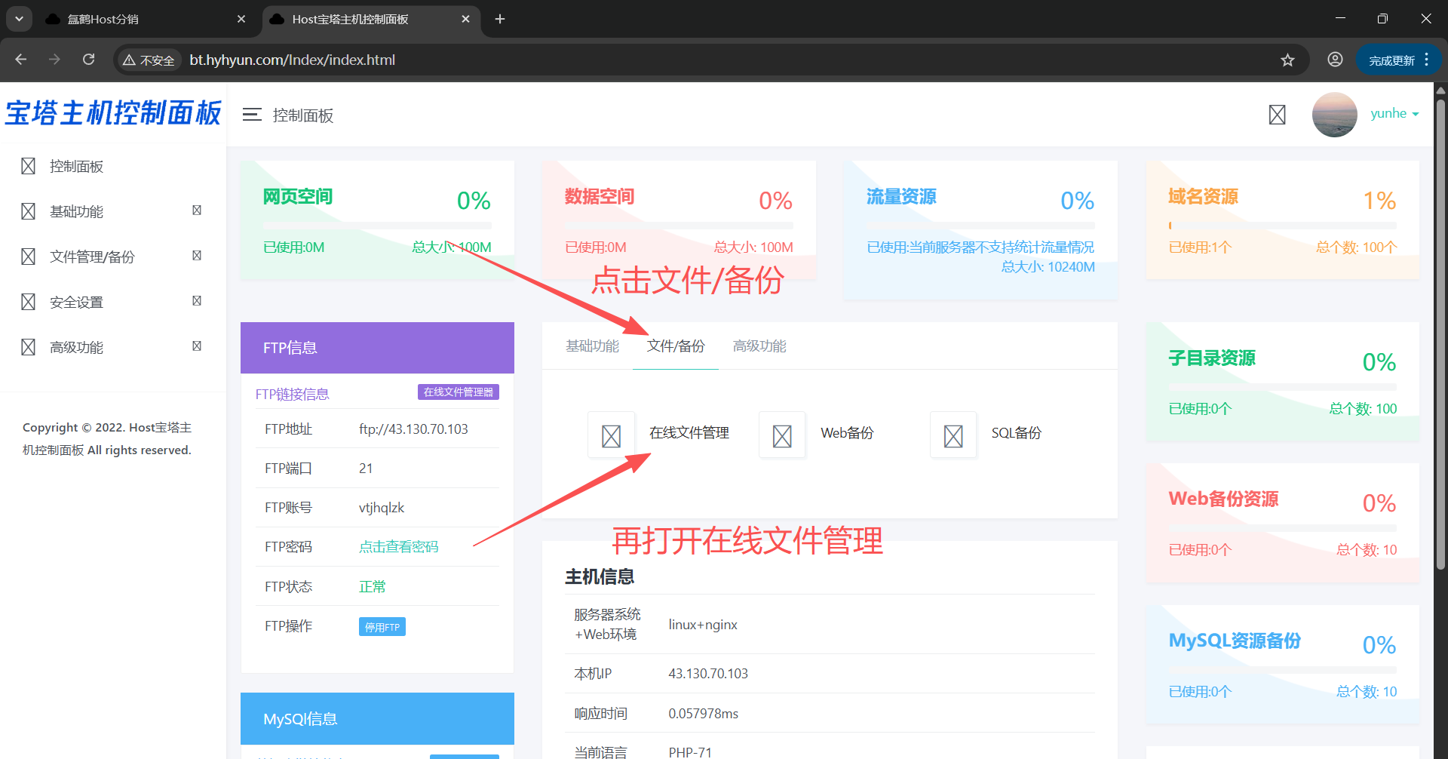Click the 在线文件管理 icon box
Viewport: 1448px width, 759px height.
[611, 435]
